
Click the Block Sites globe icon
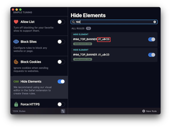tap(16, 42)
